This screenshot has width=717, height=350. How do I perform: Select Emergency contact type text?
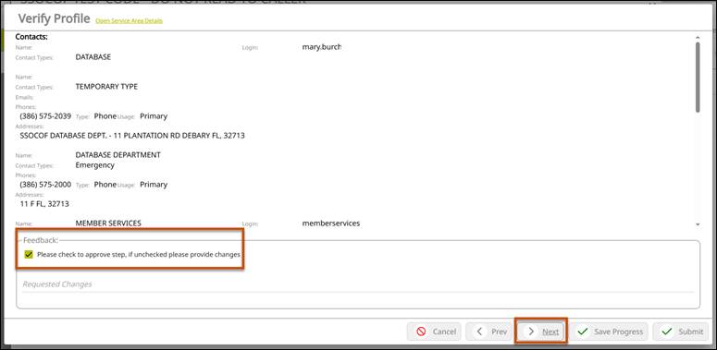pyautogui.click(x=94, y=165)
